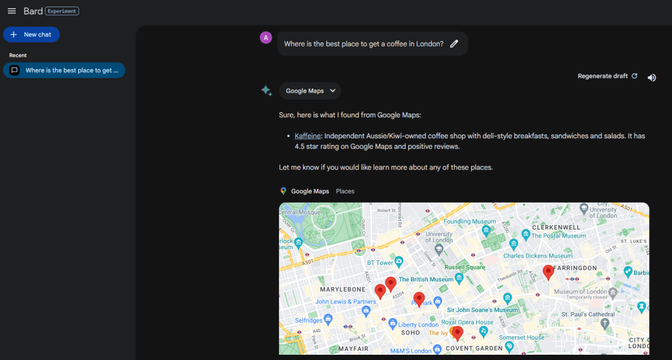Click the MARYLEBONE district label
This screenshot has height=360, width=672.
click(343, 289)
